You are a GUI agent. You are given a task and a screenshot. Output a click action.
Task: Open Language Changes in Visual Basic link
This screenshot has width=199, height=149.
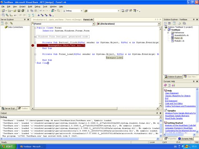click(x=179, y=128)
